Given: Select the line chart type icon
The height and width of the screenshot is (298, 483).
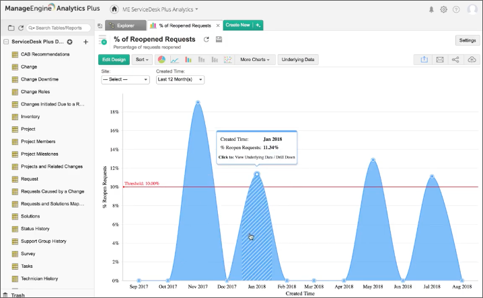Looking at the screenshot, I should tap(175, 60).
